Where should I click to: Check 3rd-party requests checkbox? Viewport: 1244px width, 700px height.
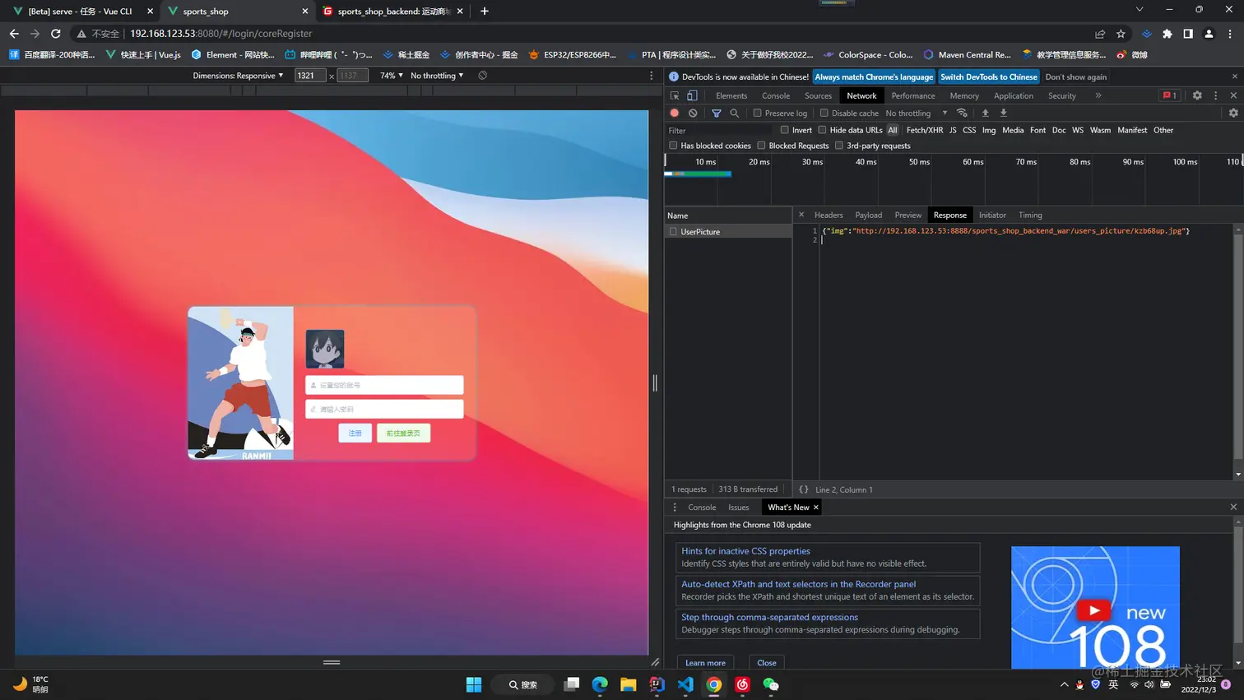[x=839, y=146]
